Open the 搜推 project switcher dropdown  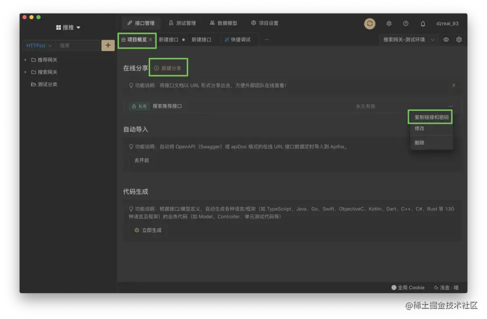pyautogui.click(x=68, y=28)
